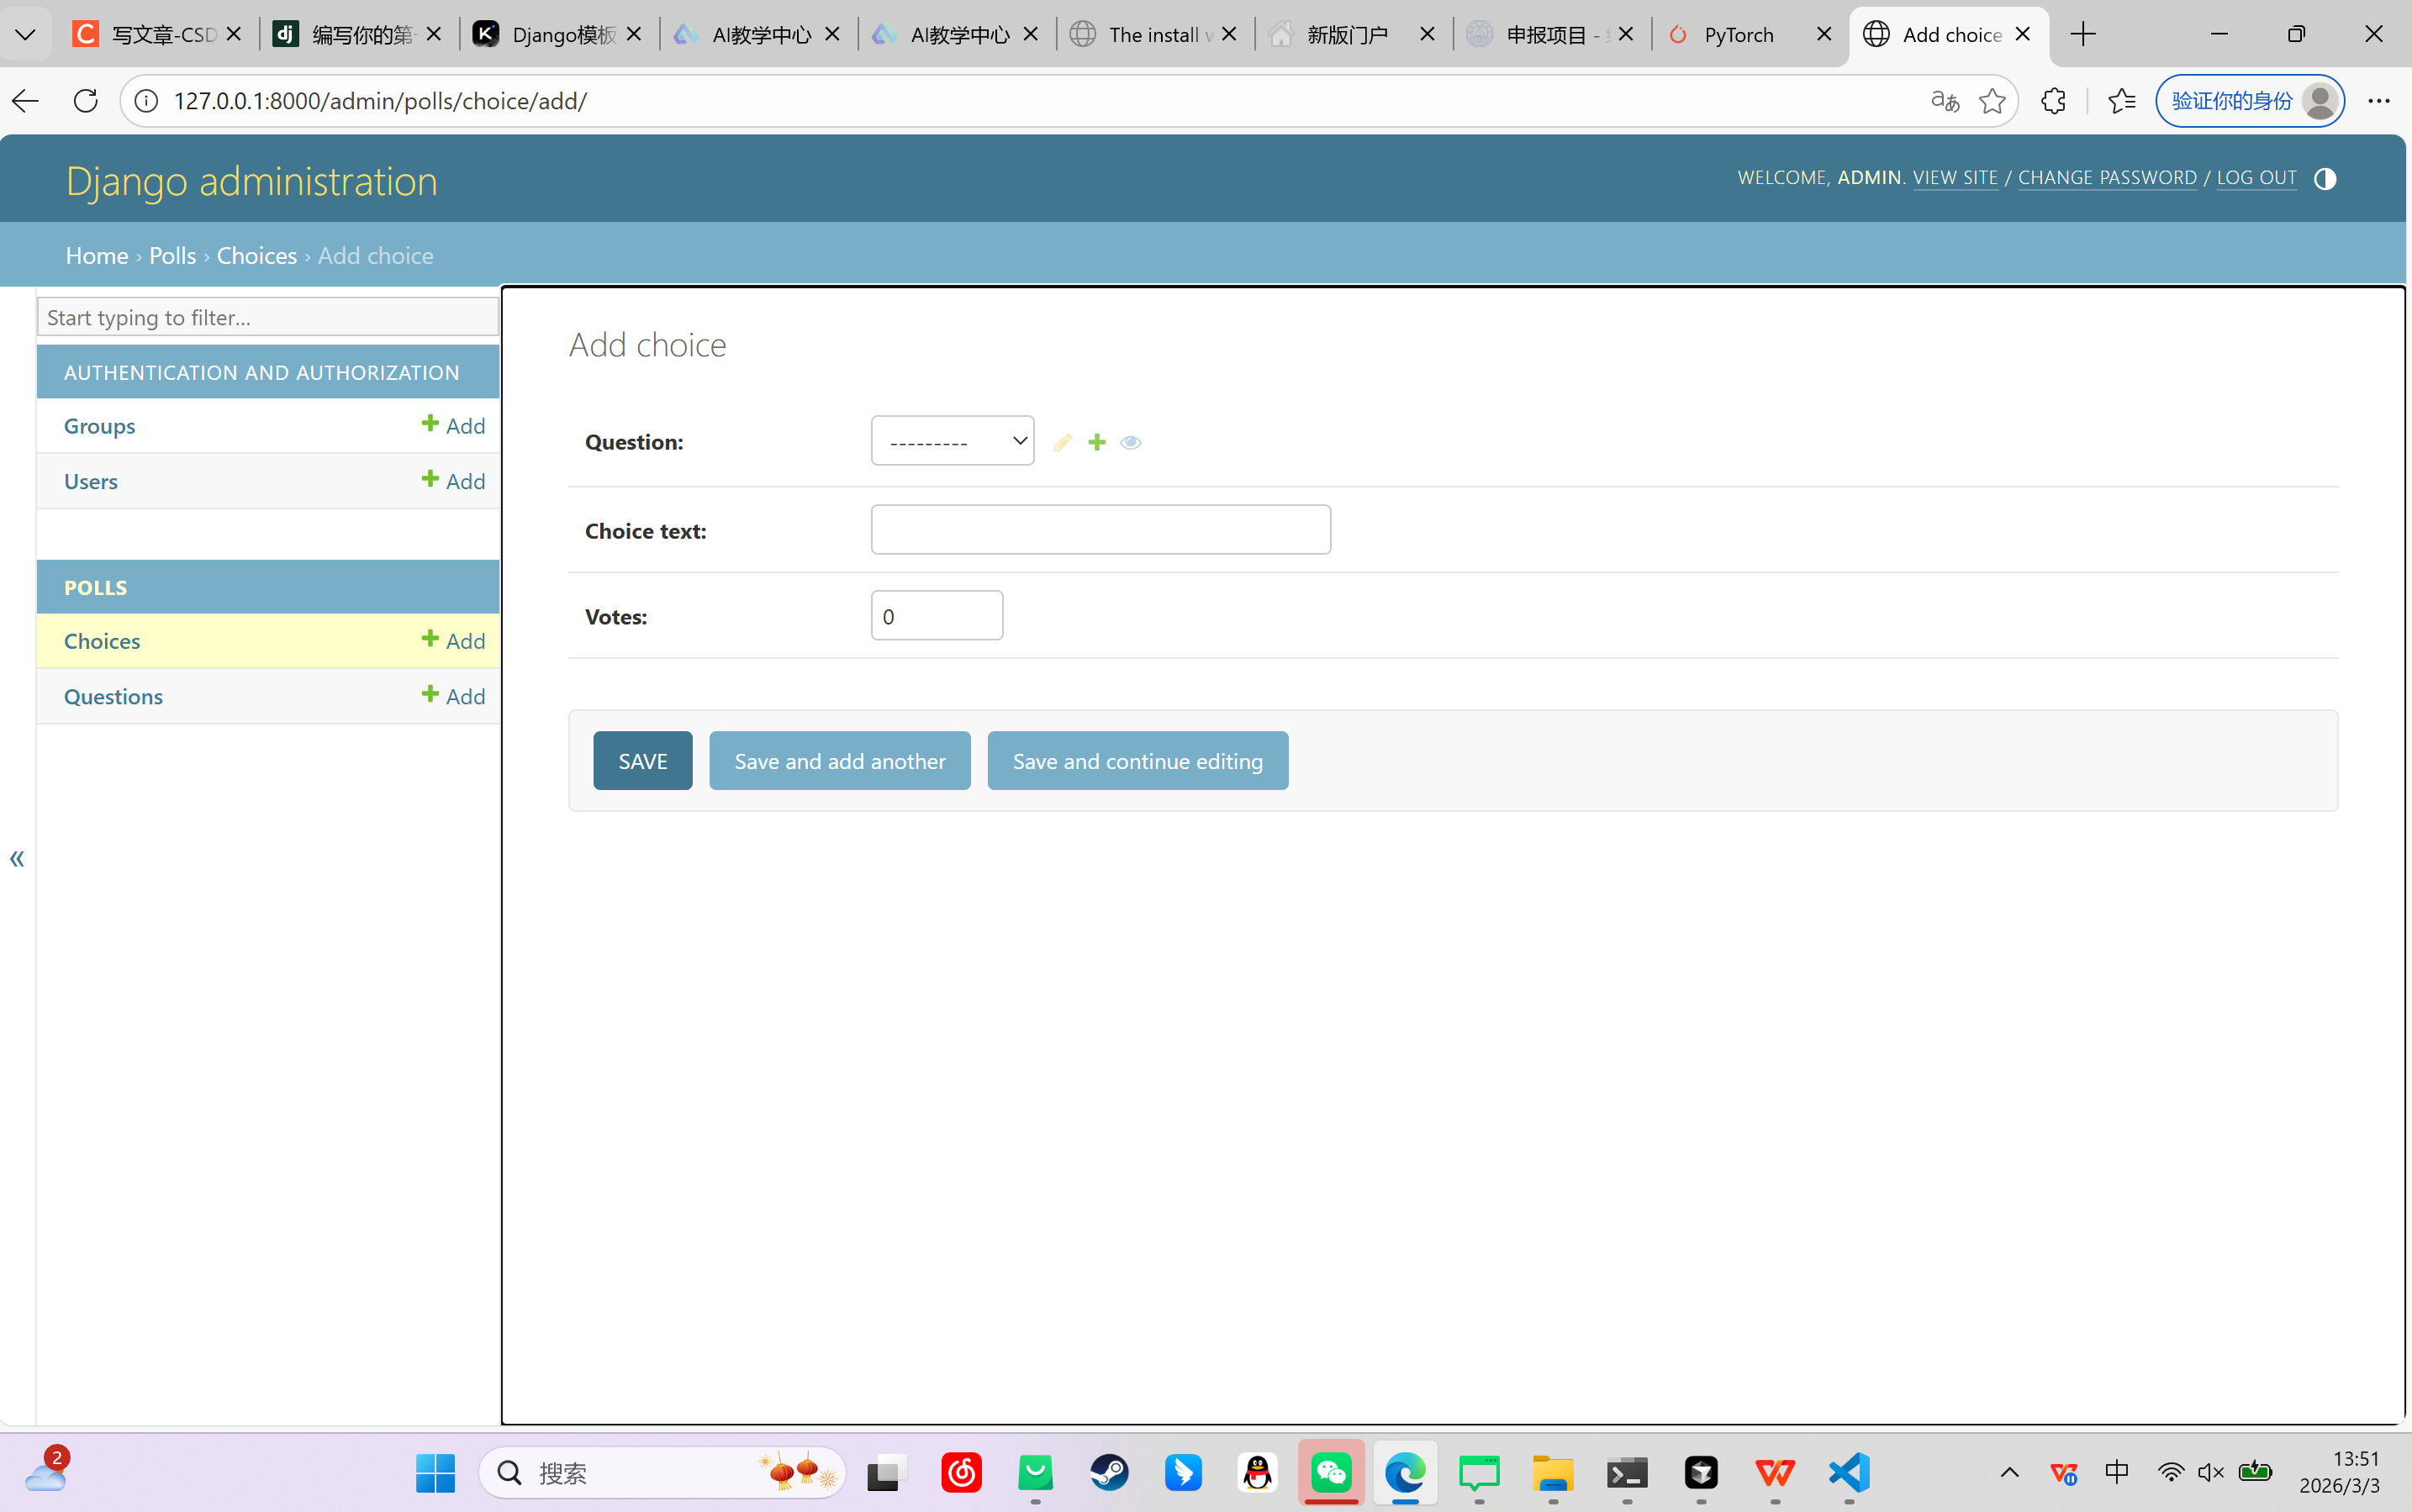Toggle the light/dark theme icon
The width and height of the screenshot is (2412, 1512).
tap(2325, 179)
